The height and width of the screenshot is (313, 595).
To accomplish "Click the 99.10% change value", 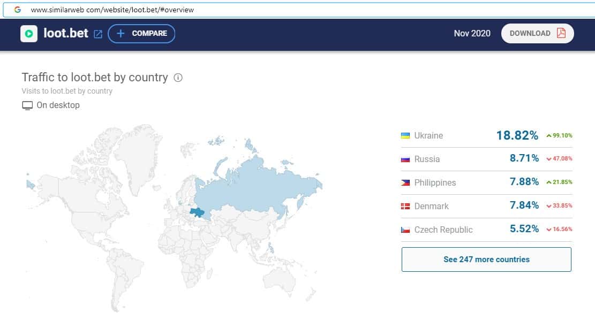I will (x=562, y=136).
